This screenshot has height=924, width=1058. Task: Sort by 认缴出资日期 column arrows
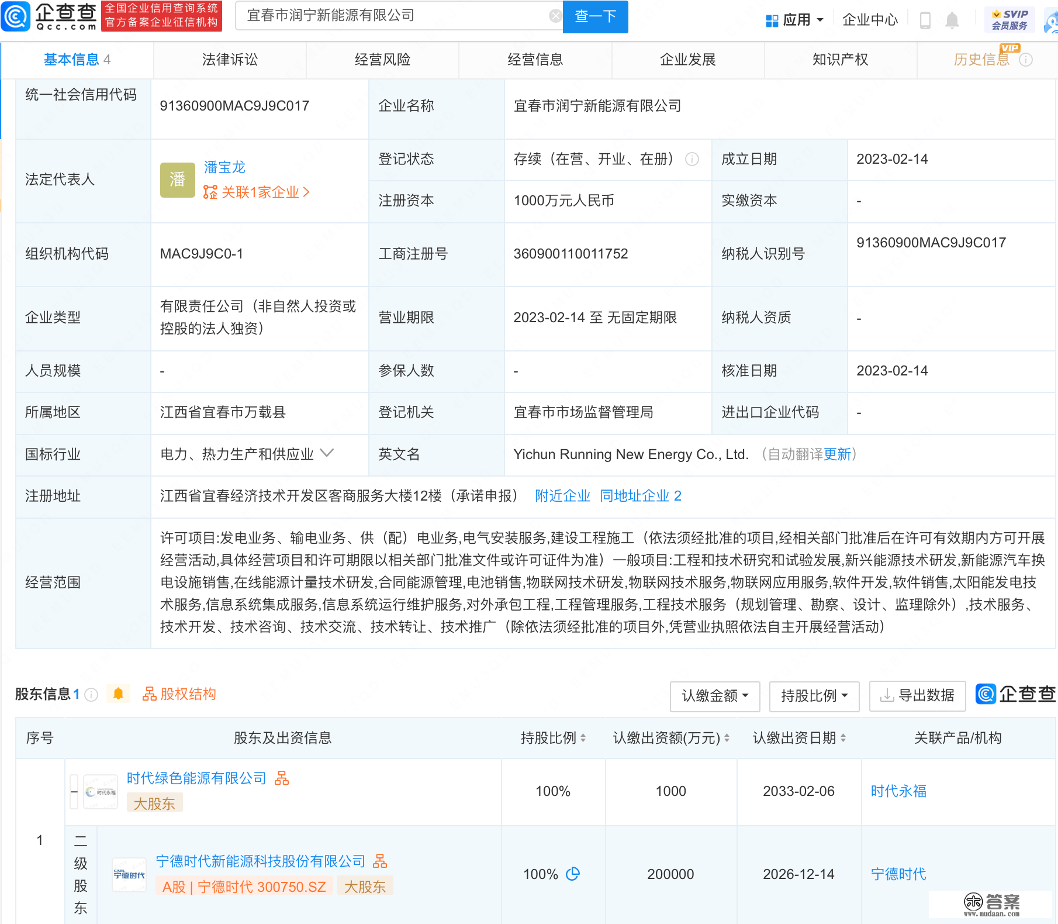(843, 738)
